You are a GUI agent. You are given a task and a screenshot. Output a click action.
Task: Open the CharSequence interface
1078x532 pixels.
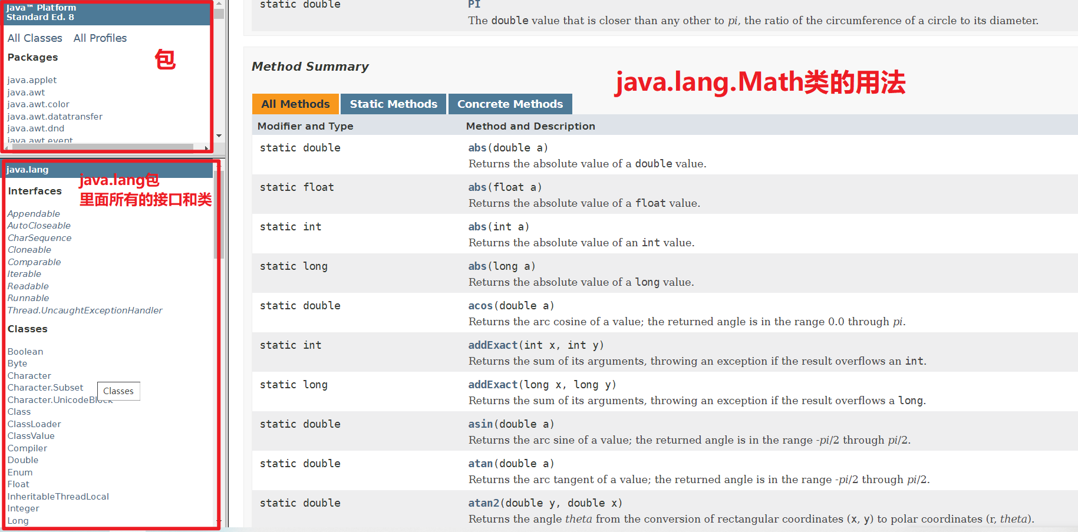(x=39, y=238)
